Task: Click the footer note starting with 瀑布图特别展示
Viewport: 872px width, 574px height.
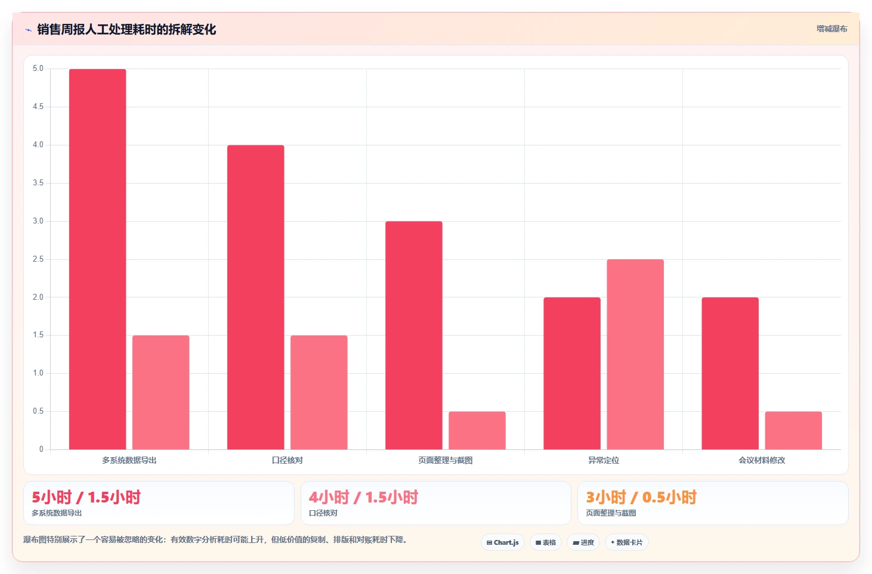Action: tap(216, 540)
